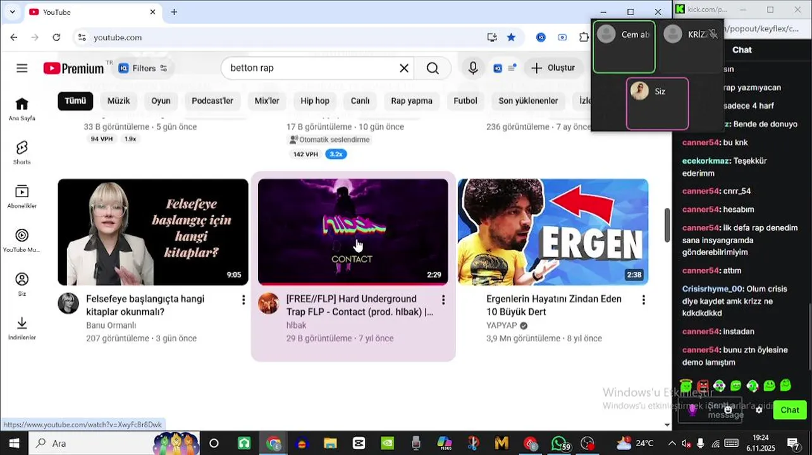Open Chrome extensions puzzle icon
The width and height of the screenshot is (812, 455).
[584, 37]
